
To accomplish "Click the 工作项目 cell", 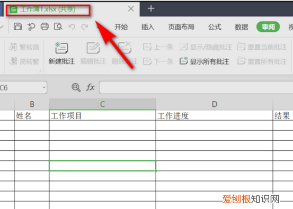I will tap(102, 115).
